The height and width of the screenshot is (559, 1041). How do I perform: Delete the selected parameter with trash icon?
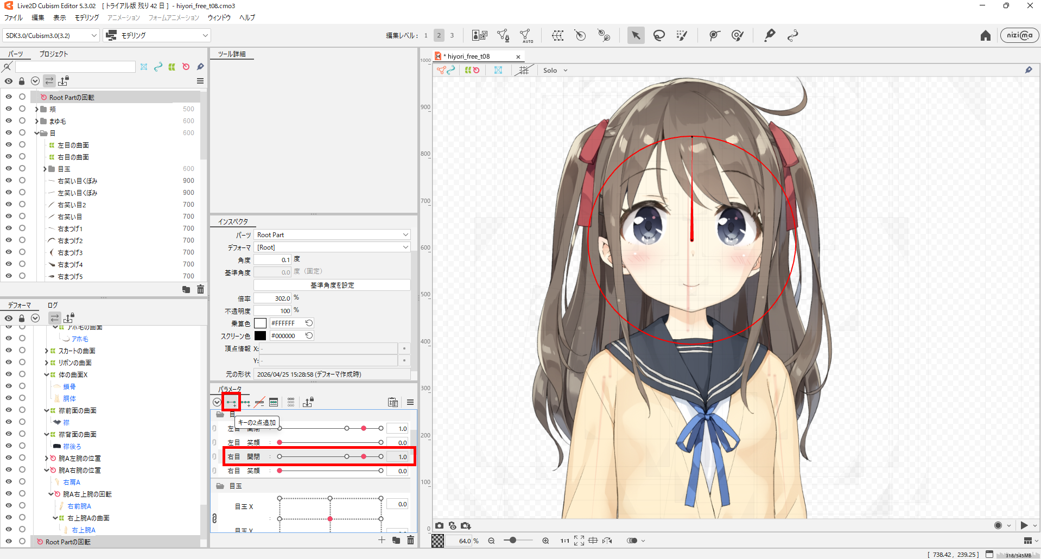[x=410, y=540]
